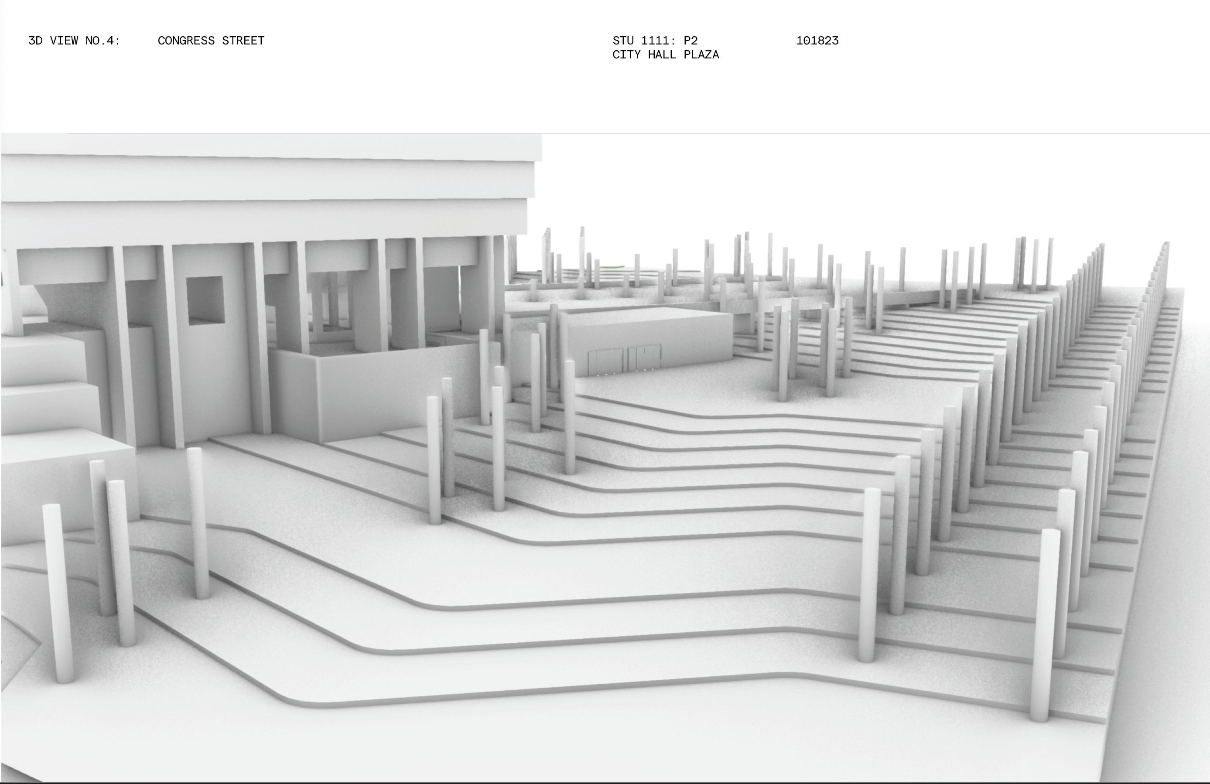Click the rendered 3D plaza image
The height and width of the screenshot is (784, 1210).
pos(605,458)
